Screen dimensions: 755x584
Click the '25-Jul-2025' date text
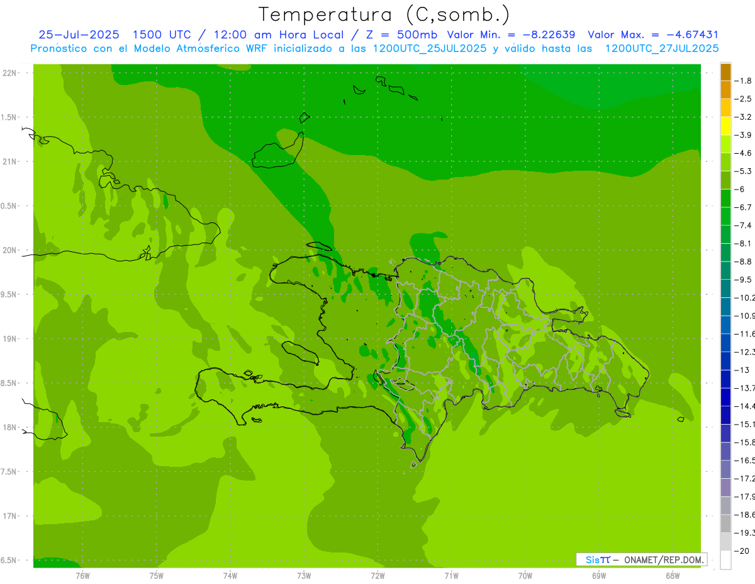click(79, 35)
